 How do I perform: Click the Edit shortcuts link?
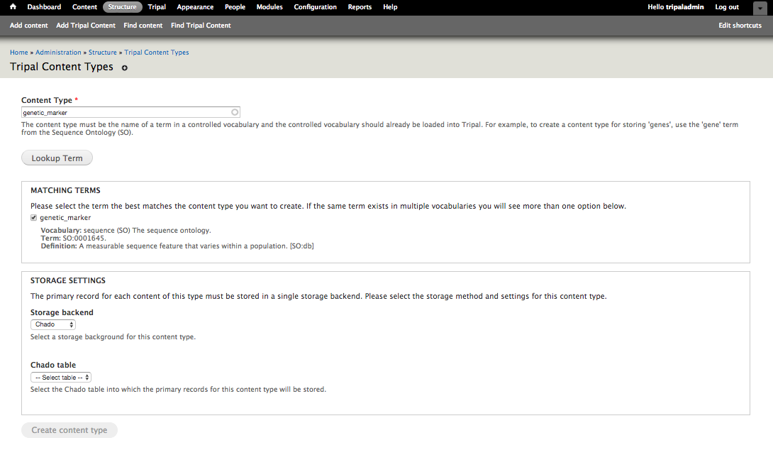pos(740,26)
